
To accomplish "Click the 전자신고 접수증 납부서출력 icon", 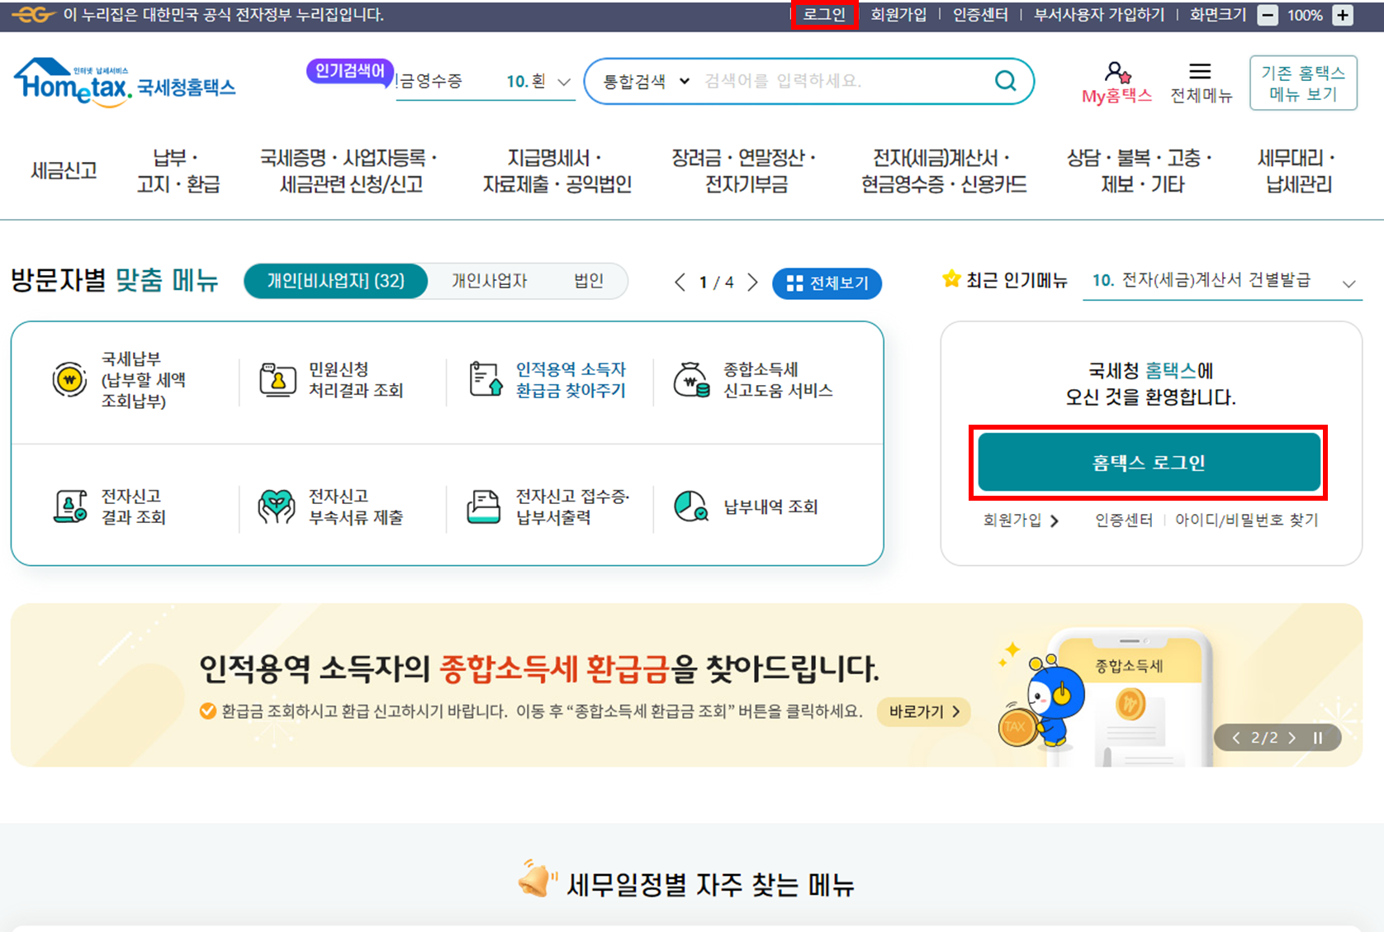I will [x=484, y=506].
